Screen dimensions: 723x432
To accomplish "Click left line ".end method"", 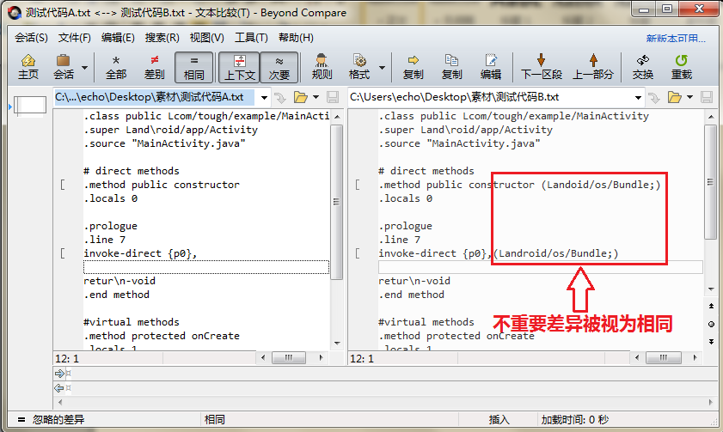I will tap(117, 295).
